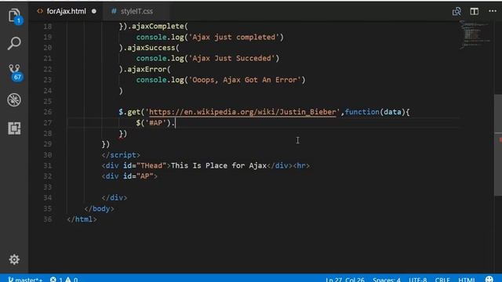Click line number 31 in the gutter

click(48, 165)
